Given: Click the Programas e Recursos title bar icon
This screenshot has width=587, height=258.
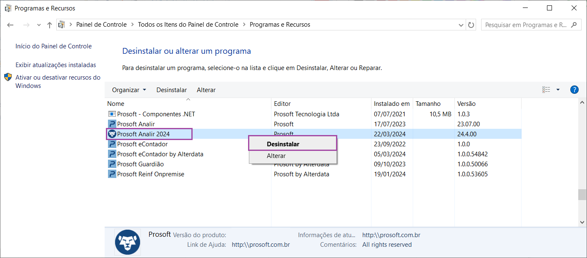Looking at the screenshot, I should pos(8,8).
